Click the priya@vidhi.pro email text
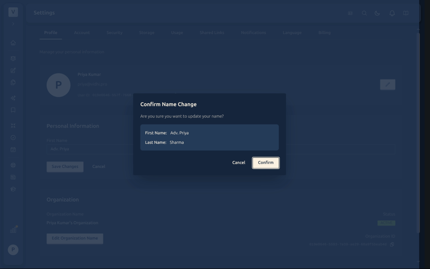The image size is (430, 269). click(x=92, y=84)
